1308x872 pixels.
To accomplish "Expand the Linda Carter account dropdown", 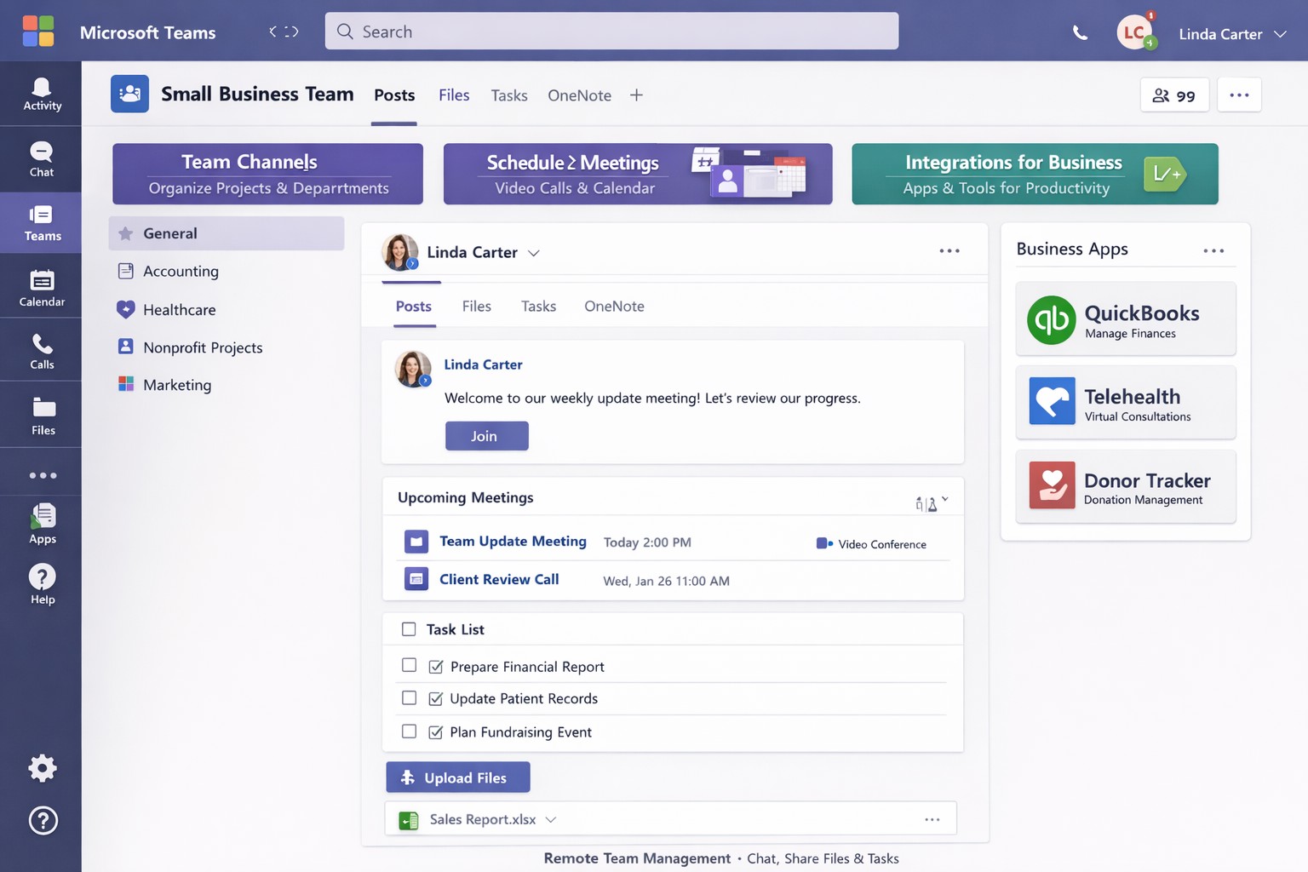I will click(1280, 34).
